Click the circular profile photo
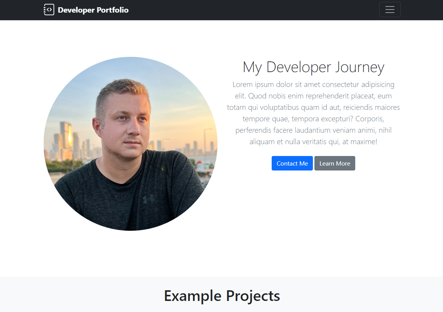The width and height of the screenshot is (443, 312). pos(130,144)
